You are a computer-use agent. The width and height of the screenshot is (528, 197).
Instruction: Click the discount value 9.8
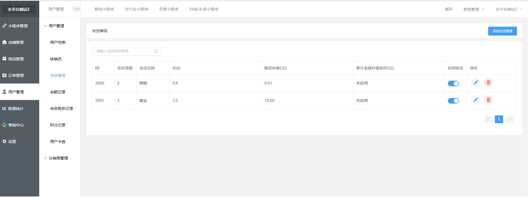pos(175,83)
